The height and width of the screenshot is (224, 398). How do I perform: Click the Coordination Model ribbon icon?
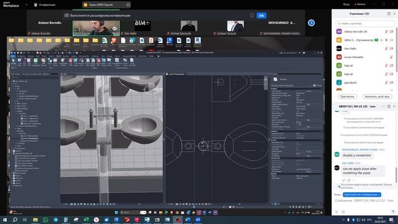click(x=63, y=62)
